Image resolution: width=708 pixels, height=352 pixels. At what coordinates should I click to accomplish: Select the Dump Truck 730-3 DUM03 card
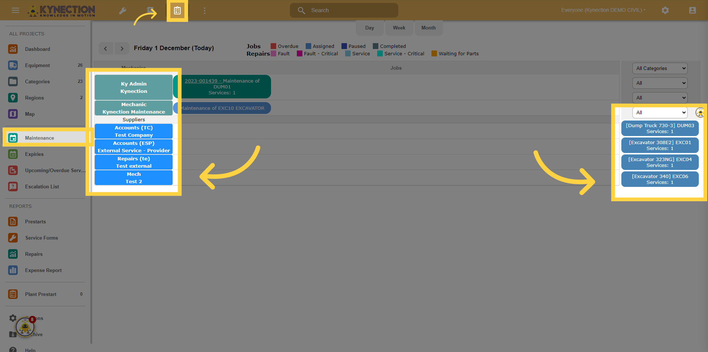[x=660, y=128]
